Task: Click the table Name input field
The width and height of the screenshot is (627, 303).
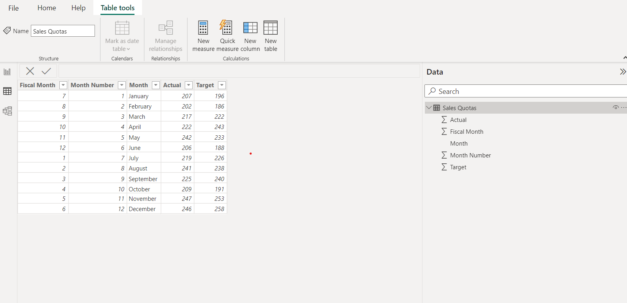Action: [63, 31]
